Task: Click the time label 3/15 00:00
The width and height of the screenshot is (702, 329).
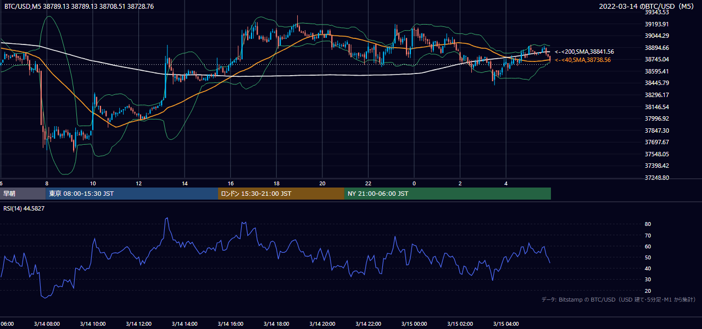Action: click(414, 324)
